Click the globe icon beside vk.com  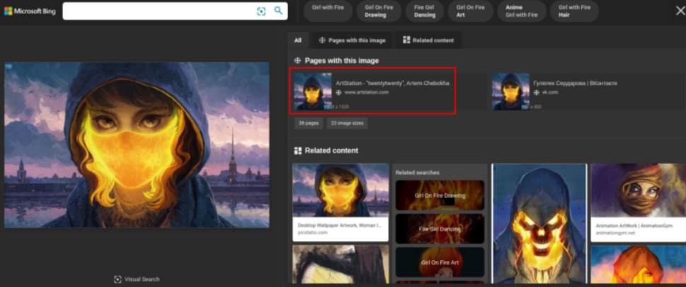(537, 93)
